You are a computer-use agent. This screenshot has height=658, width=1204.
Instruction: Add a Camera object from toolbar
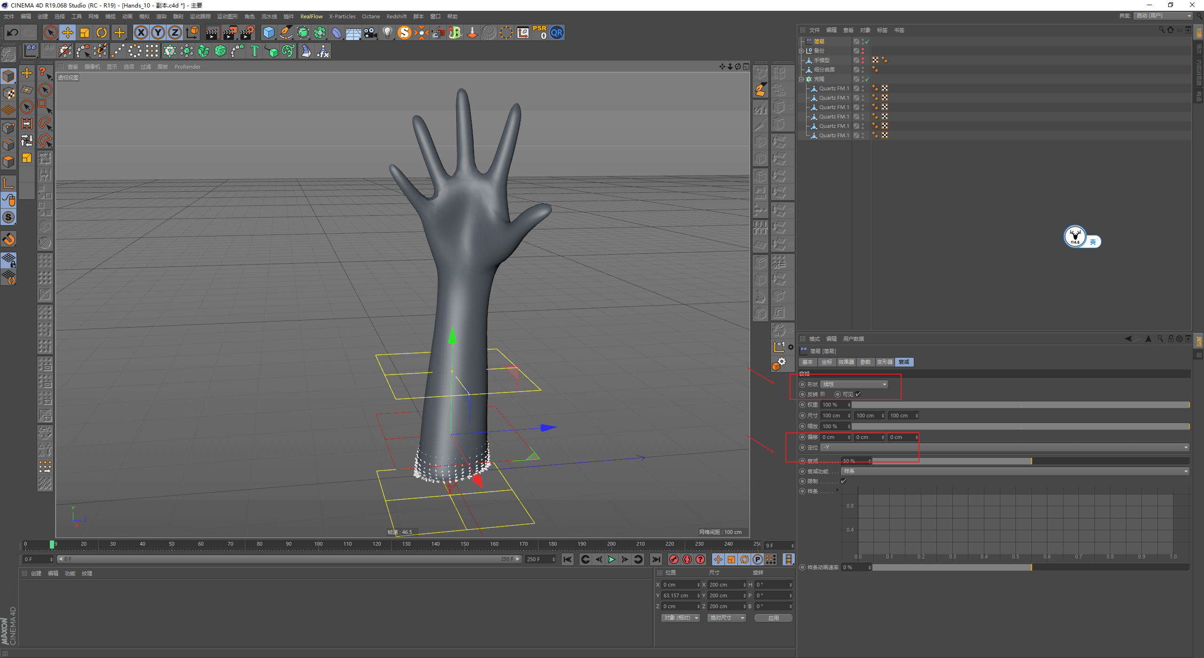[370, 32]
